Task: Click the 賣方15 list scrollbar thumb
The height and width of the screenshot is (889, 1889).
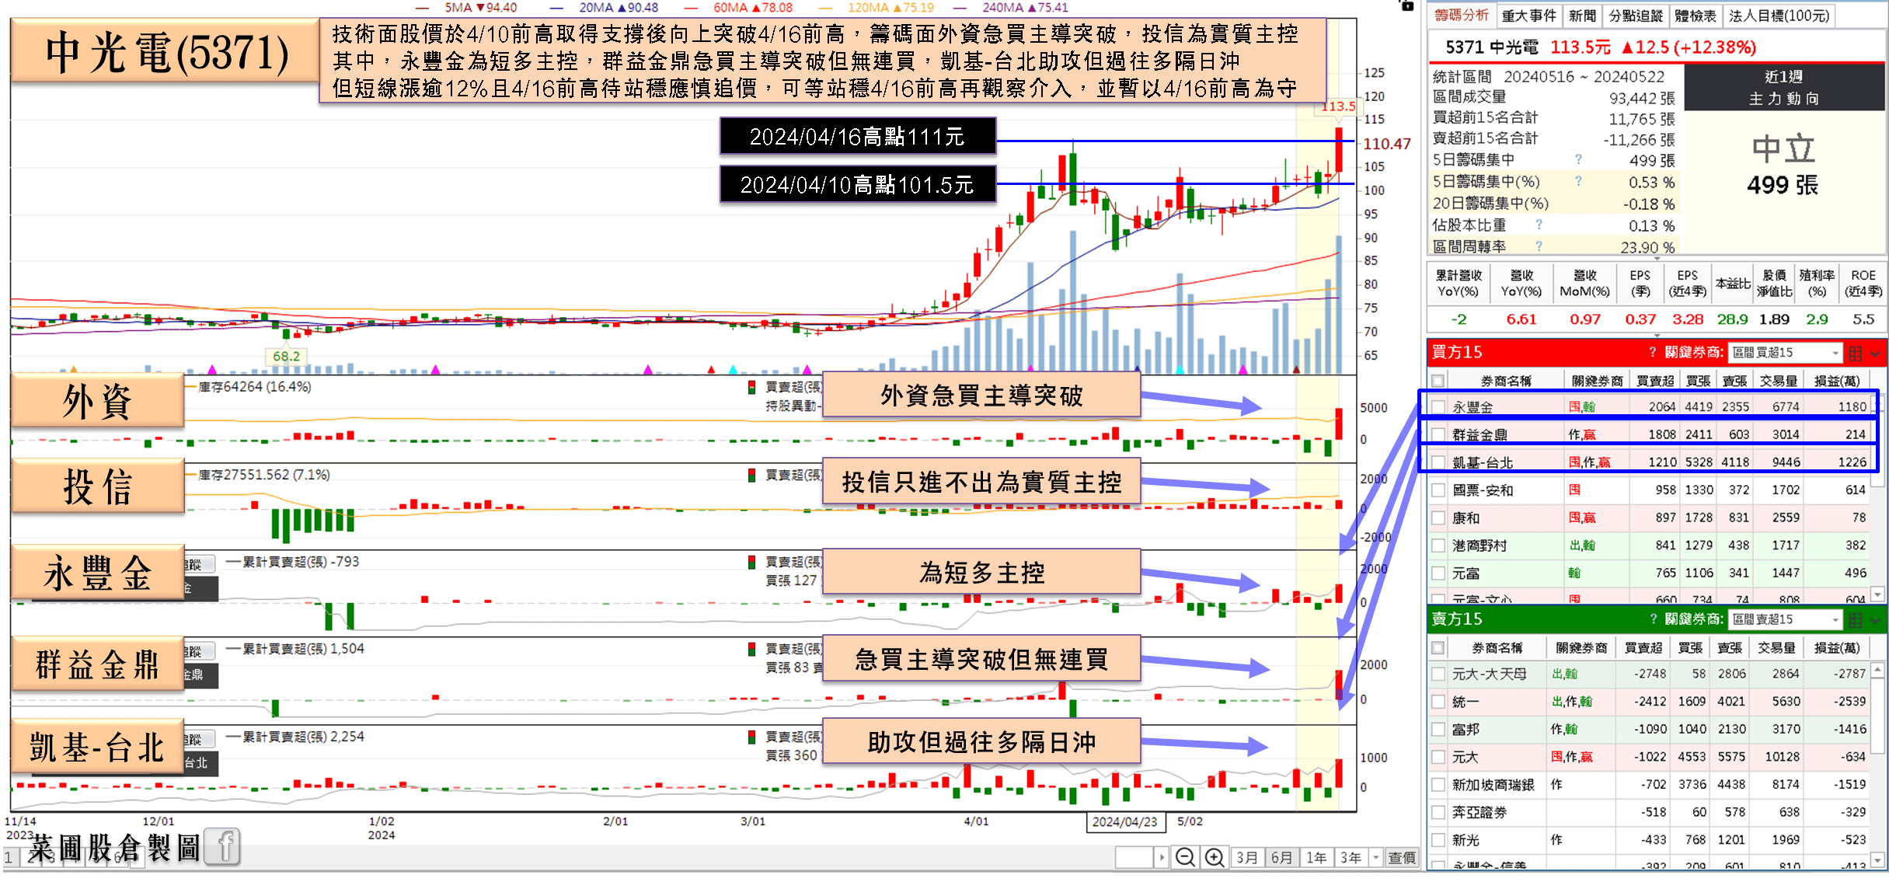Action: click(1877, 715)
